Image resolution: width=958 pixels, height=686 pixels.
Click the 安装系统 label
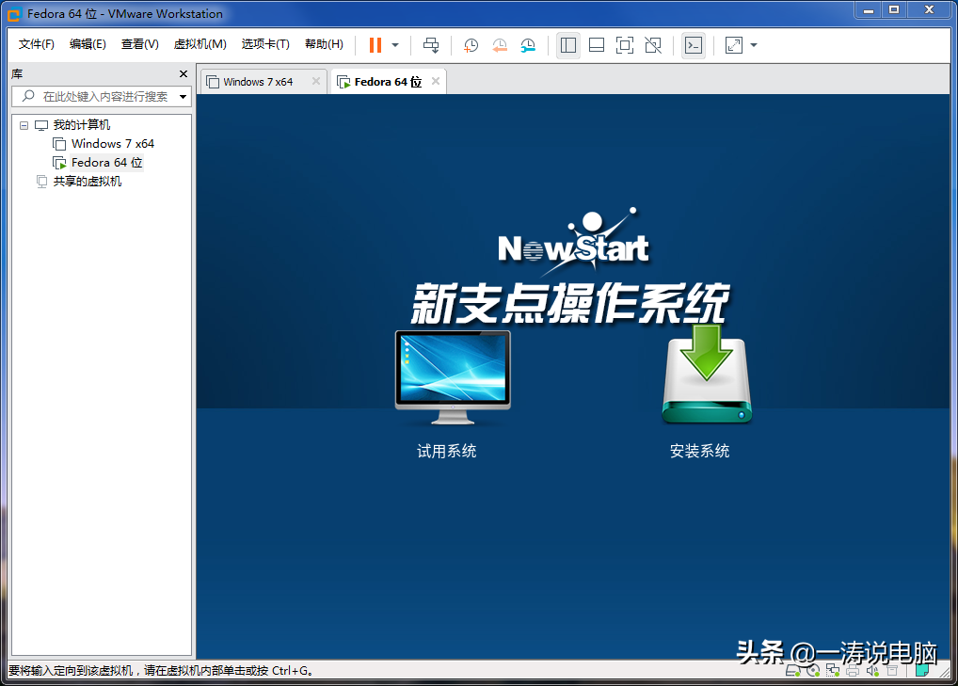coord(699,452)
